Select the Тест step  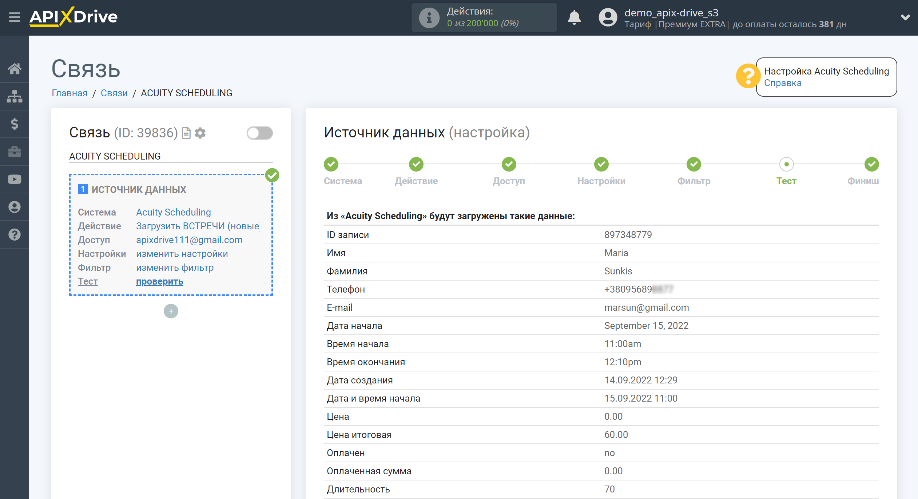click(x=787, y=164)
